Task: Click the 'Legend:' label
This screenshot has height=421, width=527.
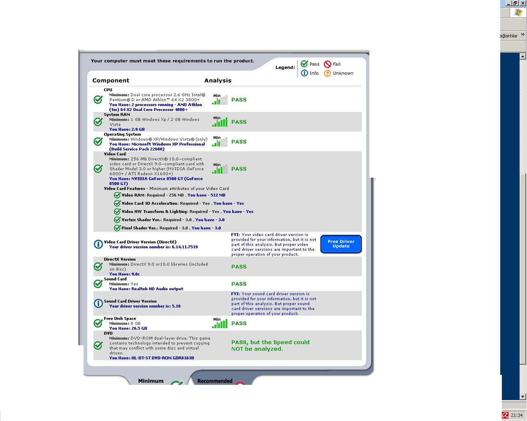Action: click(285, 67)
